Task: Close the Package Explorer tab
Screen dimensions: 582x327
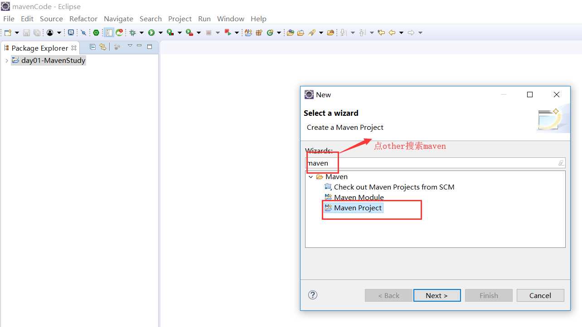Action: point(74,47)
